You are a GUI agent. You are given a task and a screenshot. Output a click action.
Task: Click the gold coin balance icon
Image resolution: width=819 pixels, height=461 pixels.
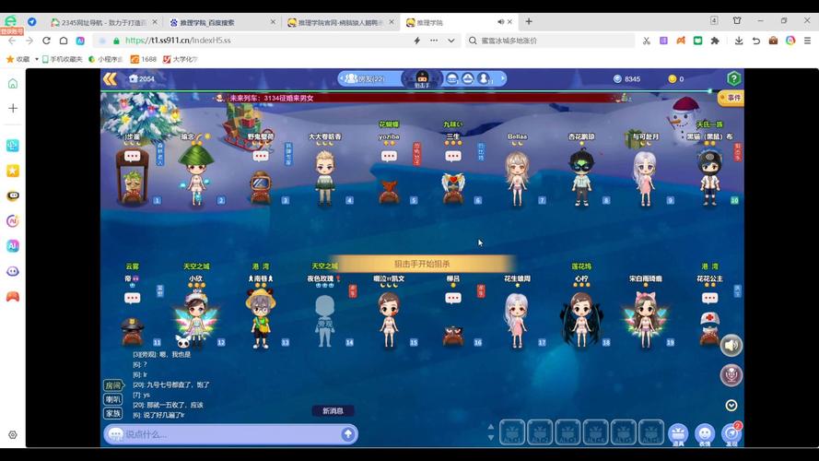click(673, 79)
